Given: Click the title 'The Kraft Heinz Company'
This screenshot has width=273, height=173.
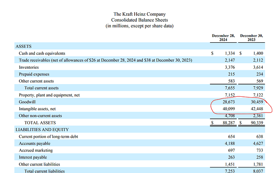Looking at the screenshot, I should tap(139, 14).
